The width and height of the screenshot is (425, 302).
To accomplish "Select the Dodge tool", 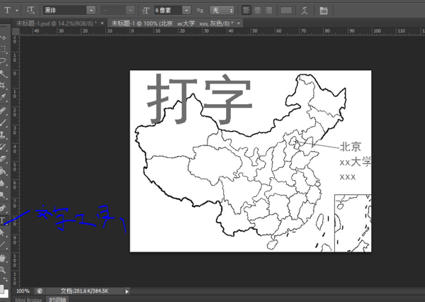I will coord(4,195).
